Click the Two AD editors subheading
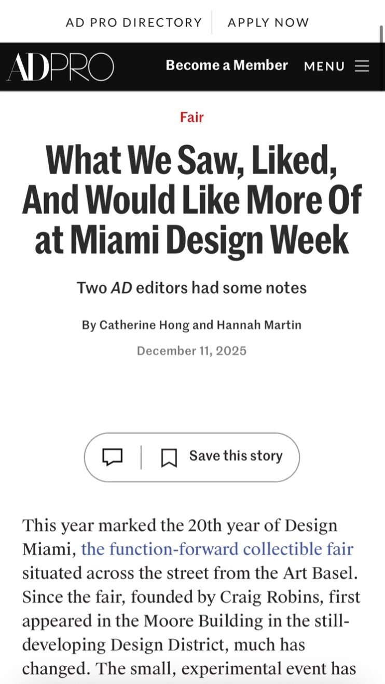 pos(192,287)
